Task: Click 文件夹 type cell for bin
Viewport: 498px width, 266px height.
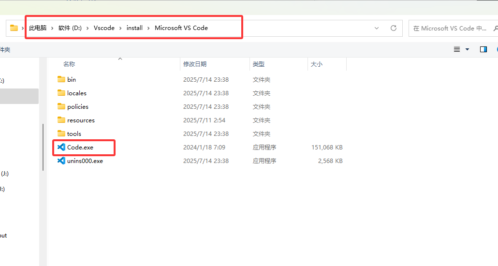Action: (x=262, y=79)
